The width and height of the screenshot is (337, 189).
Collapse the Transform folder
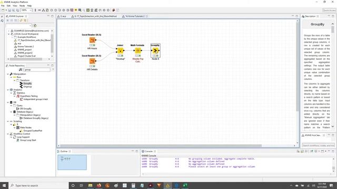15,80
